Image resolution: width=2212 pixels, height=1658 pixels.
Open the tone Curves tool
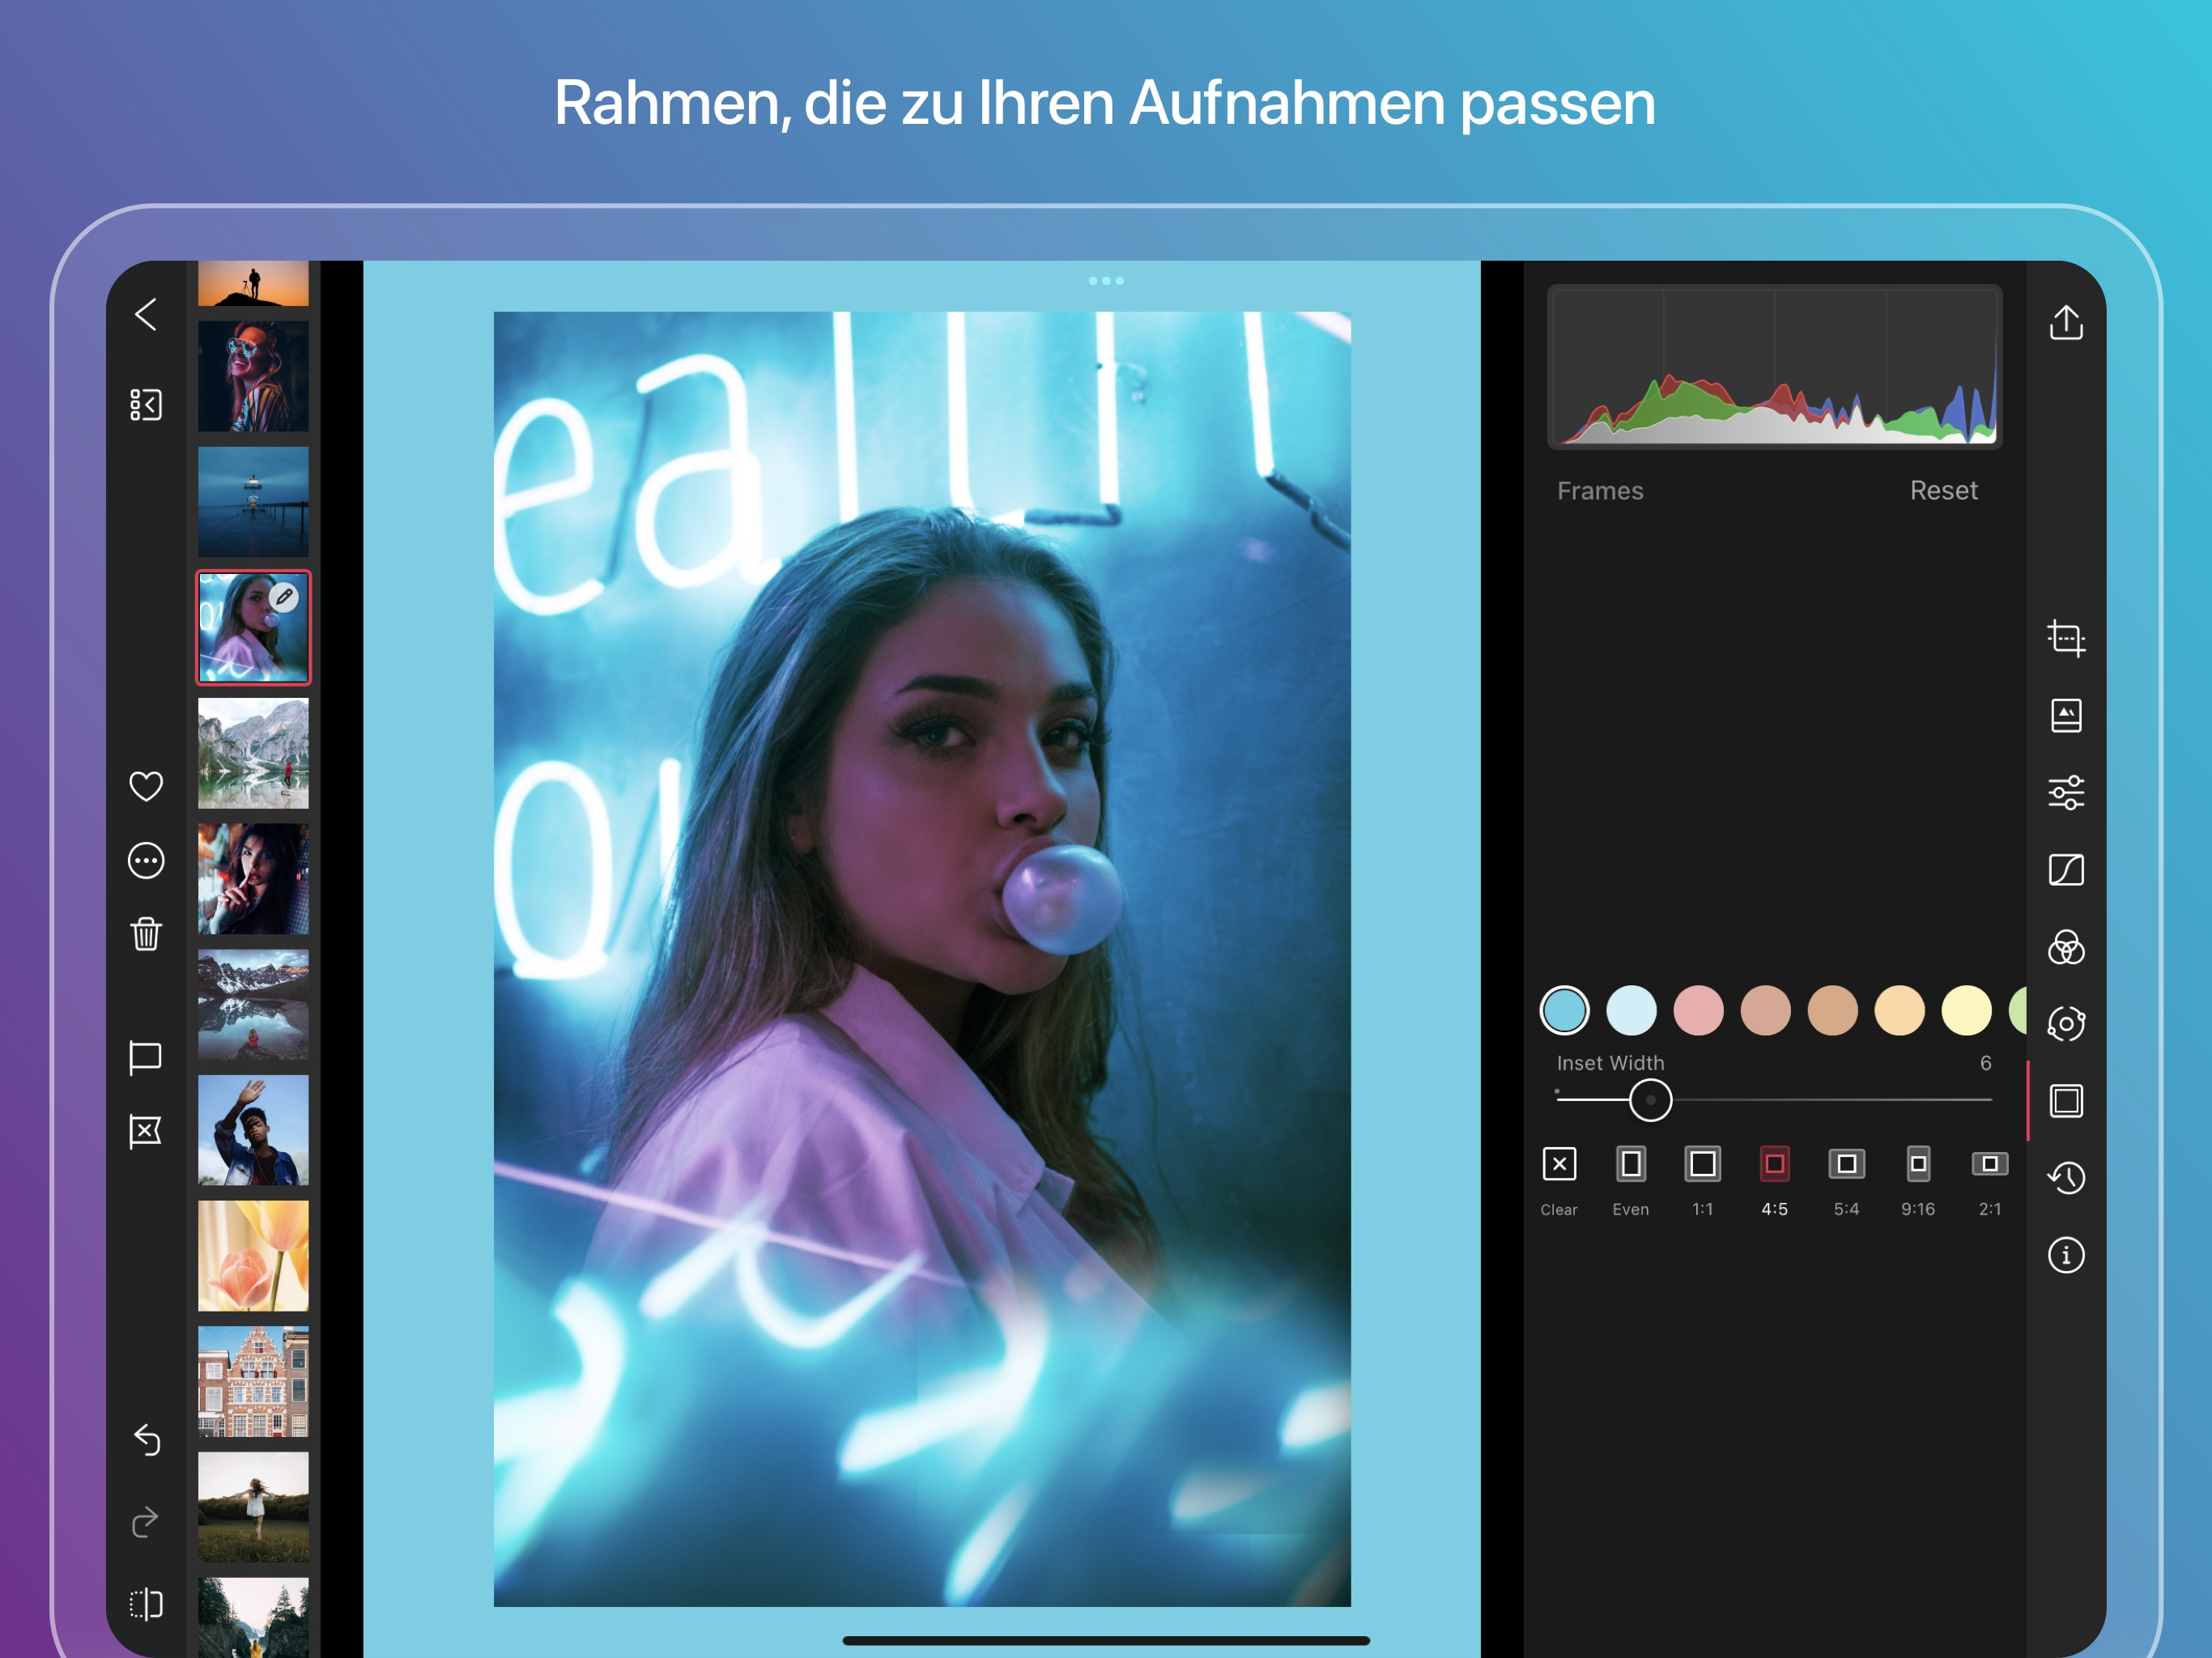coord(2066,870)
